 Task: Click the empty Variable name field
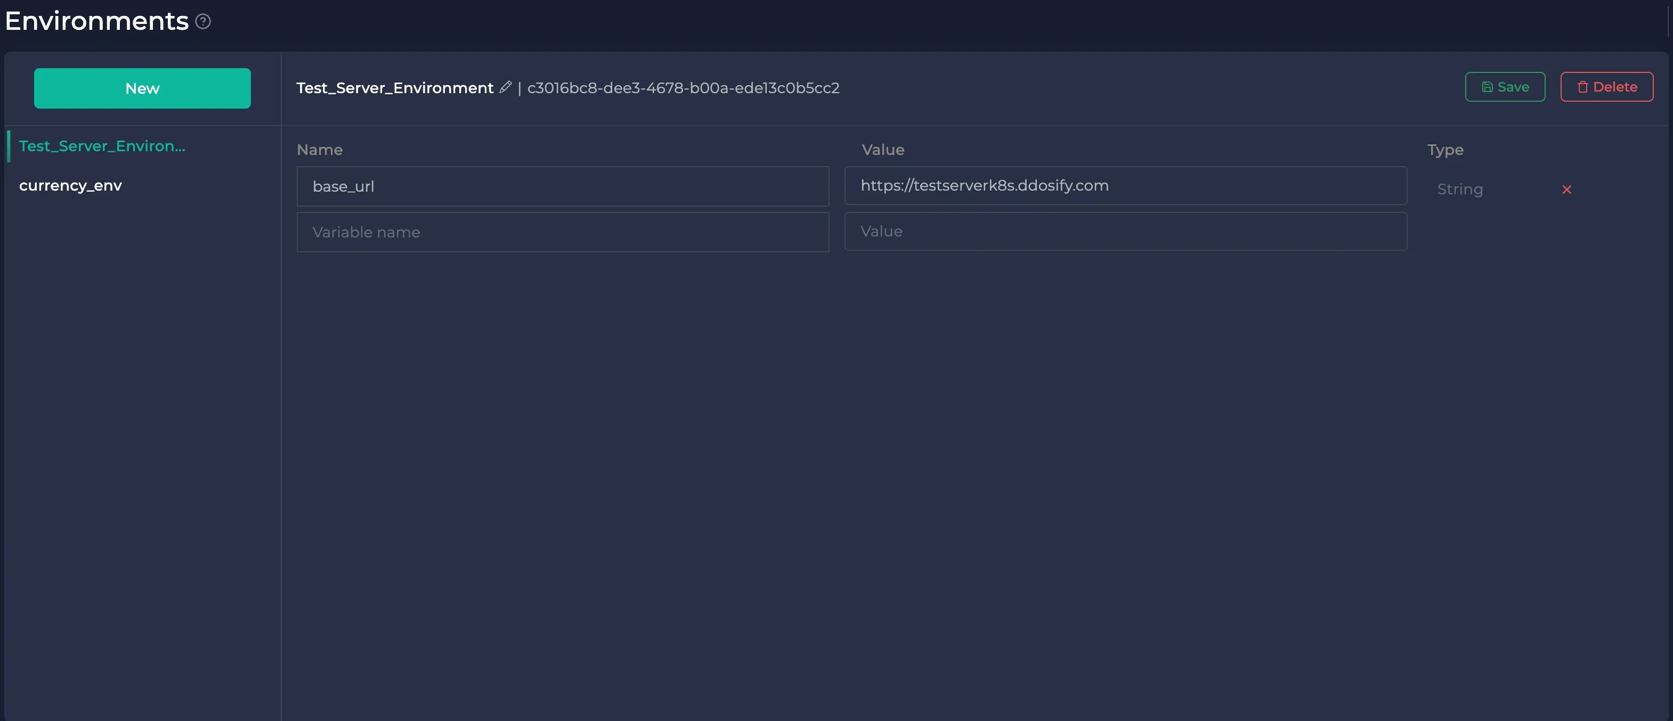[563, 232]
